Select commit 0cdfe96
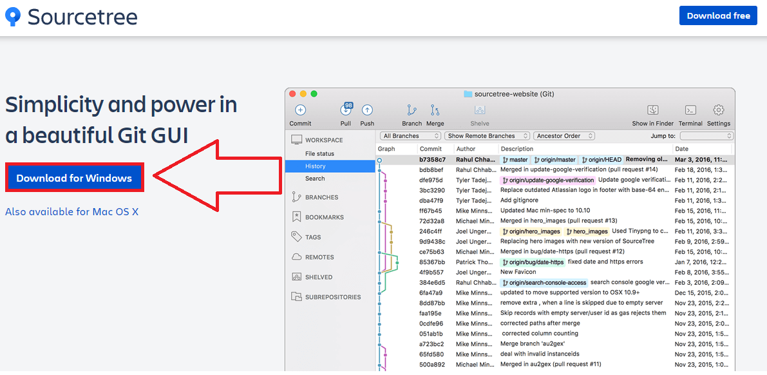 (x=555, y=323)
